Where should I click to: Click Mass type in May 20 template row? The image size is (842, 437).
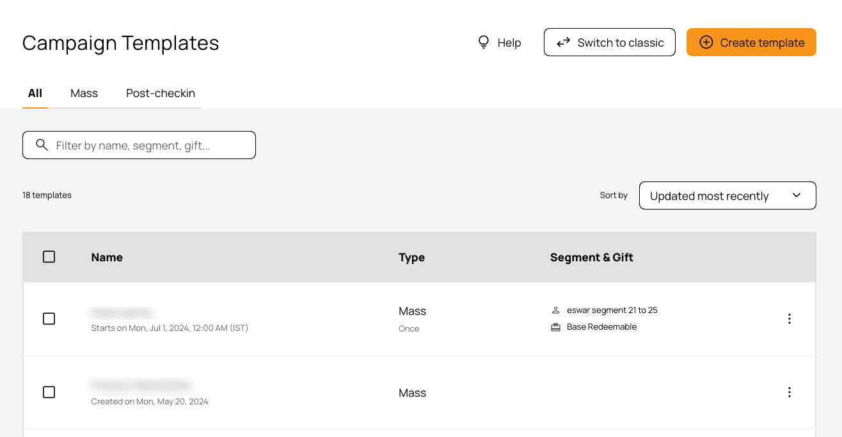[x=412, y=393]
